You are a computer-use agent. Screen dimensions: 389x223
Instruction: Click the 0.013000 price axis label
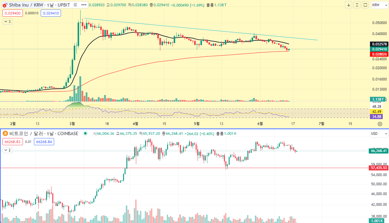click(379, 89)
